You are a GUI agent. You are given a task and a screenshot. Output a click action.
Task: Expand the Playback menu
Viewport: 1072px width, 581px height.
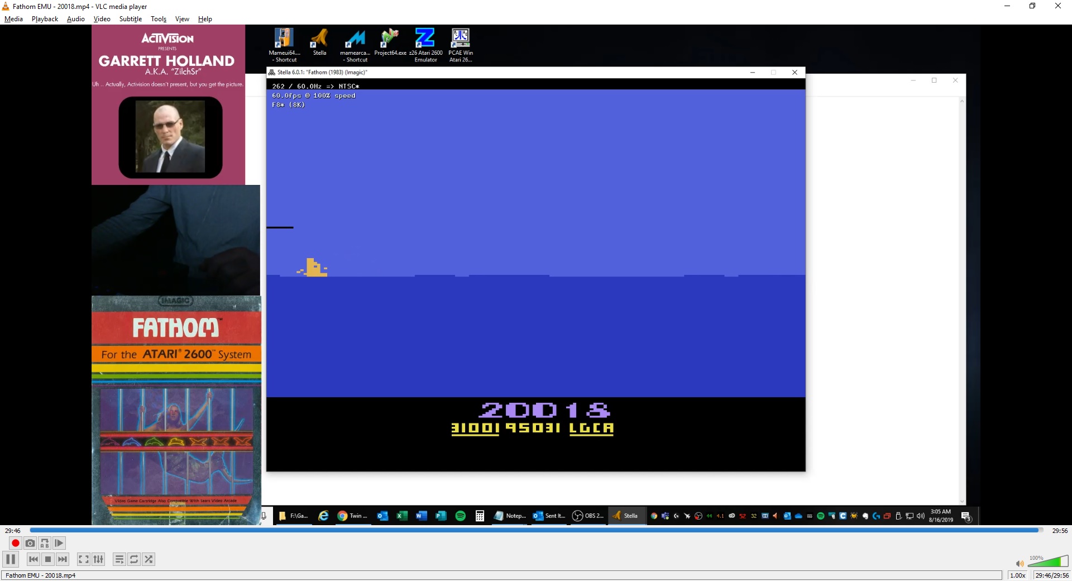(45, 19)
